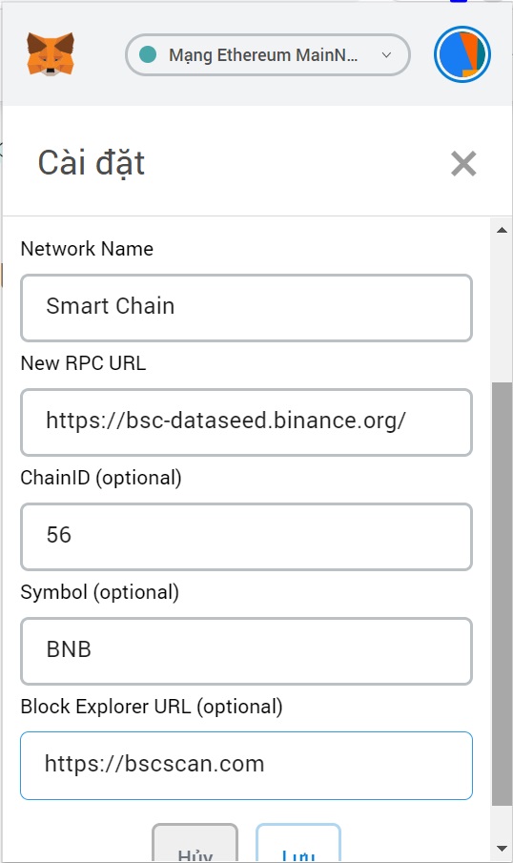
Task: Click the Block Explorer URL bscscan field
Action: pyautogui.click(x=246, y=766)
